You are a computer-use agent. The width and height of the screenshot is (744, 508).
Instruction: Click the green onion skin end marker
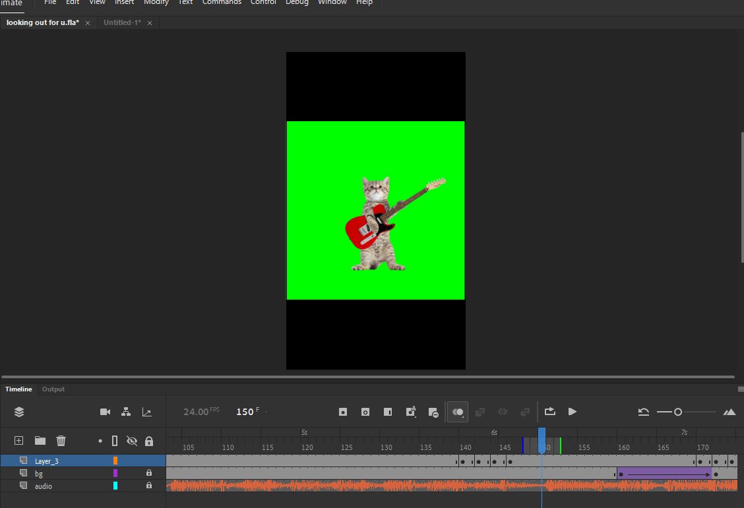pyautogui.click(x=561, y=445)
